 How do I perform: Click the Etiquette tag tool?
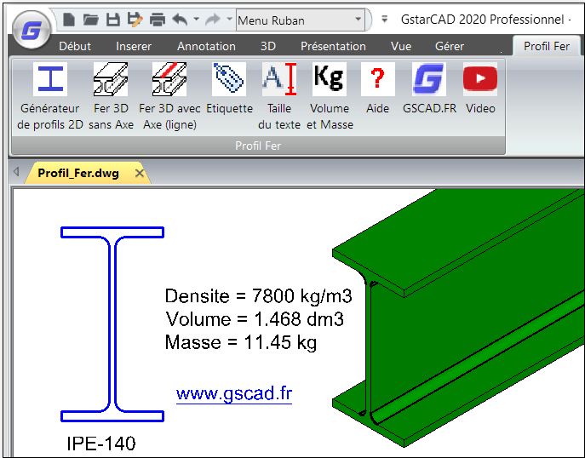tap(229, 89)
